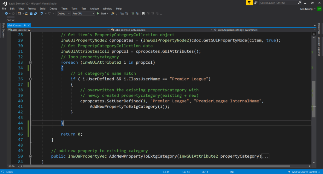The width and height of the screenshot is (323, 174).
Task: Click the bookmark icon in toolbar
Action: click(x=143, y=14)
